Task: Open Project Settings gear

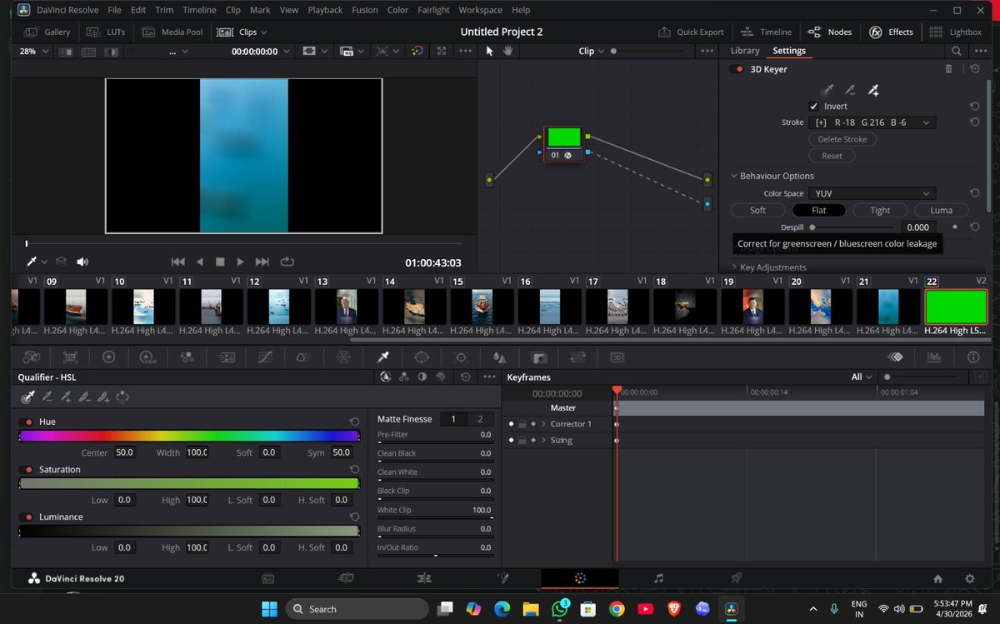Action: 969,578
